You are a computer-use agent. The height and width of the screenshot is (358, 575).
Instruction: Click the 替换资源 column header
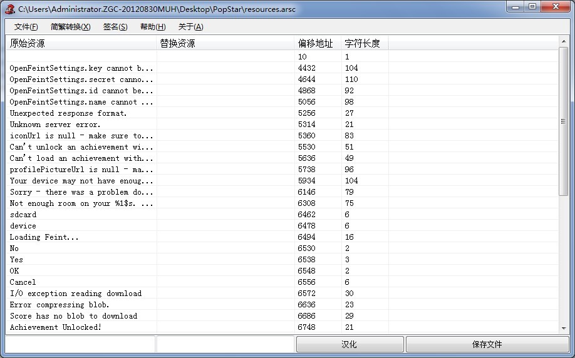[225, 43]
